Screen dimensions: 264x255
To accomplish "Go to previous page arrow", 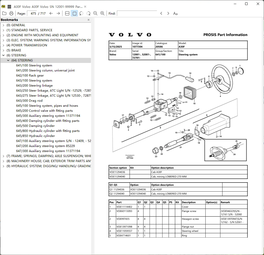I will click(51, 13).
